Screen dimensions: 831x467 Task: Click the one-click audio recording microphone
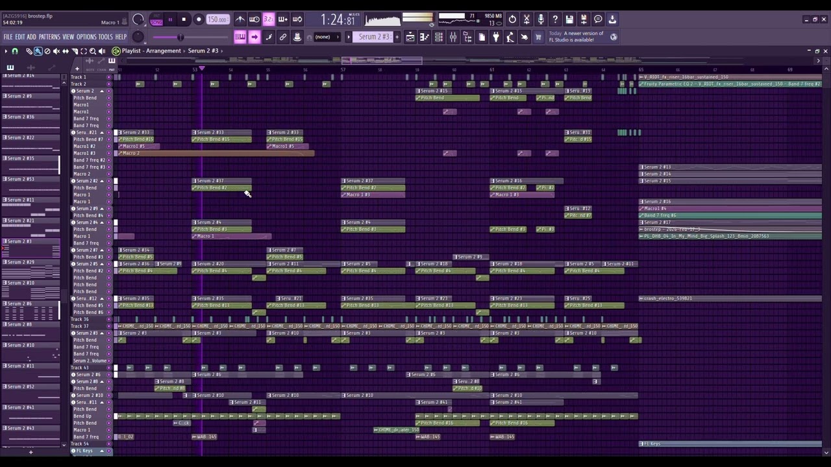pos(541,19)
